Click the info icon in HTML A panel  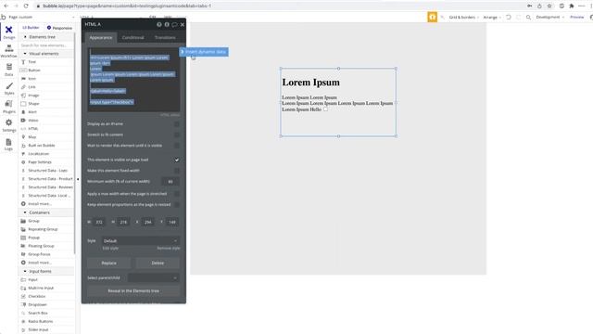click(167, 24)
